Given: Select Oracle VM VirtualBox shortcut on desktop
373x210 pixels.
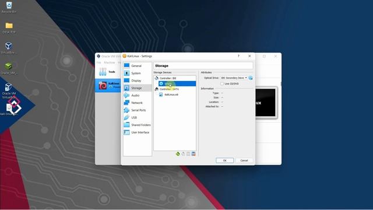Looking at the screenshot, I should coord(9,91).
